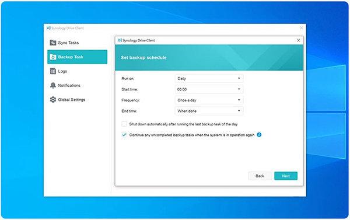
Task: Open Notifications section
Action: [77, 85]
